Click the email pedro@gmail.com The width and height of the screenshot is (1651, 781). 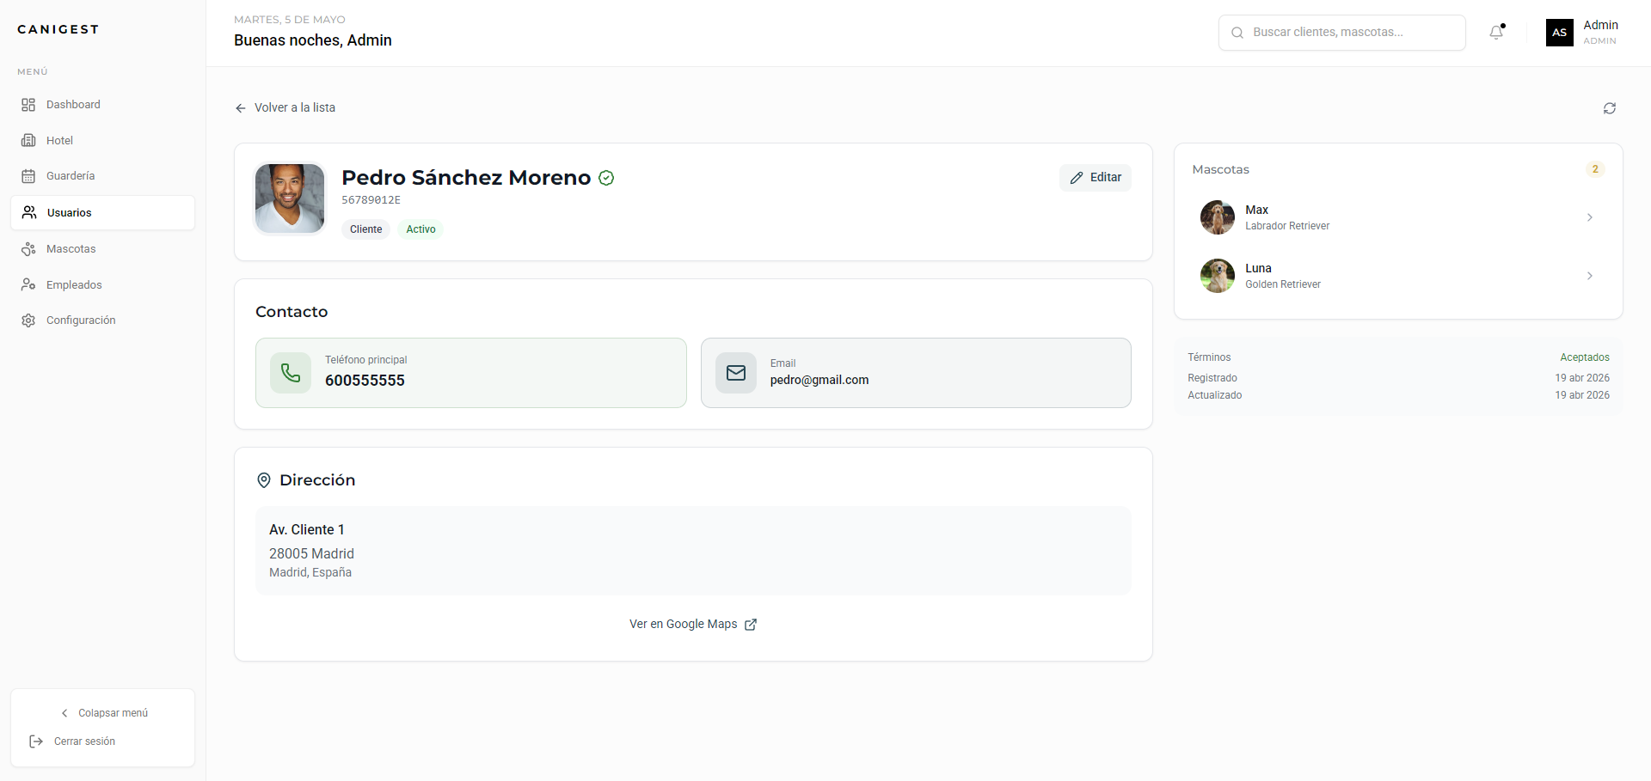[x=819, y=380]
